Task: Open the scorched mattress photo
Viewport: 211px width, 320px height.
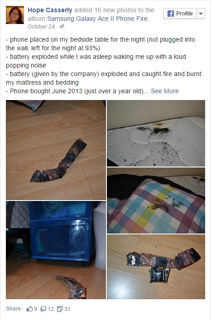Action: pyautogui.click(x=156, y=133)
